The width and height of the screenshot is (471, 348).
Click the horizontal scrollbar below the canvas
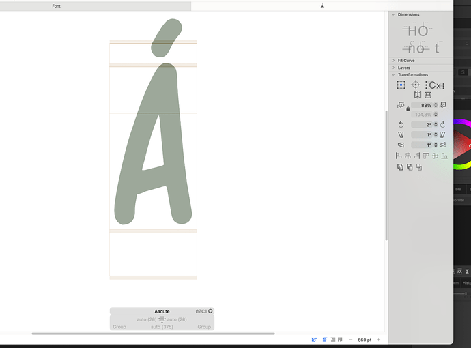click(x=153, y=334)
